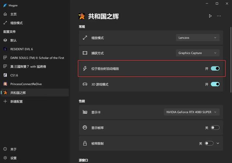Click the graphics card icon in 显示卡 row
This screenshot has height=163, width=232.
pos(85,112)
